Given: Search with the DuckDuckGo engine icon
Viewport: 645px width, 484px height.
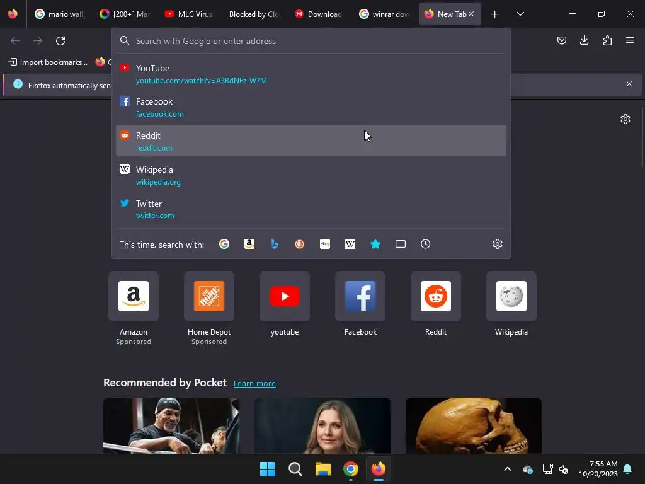Looking at the screenshot, I should pyautogui.click(x=299, y=244).
